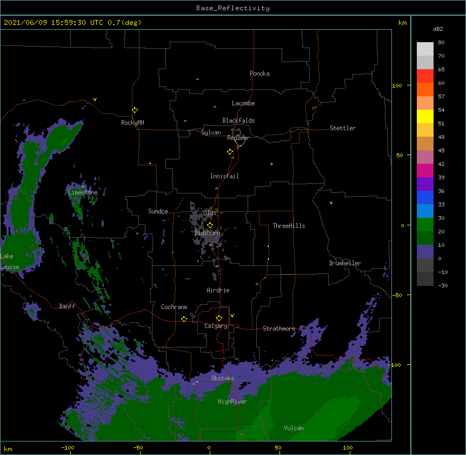Screen dimensions: 466x455
Task: Click the RockyMH label
Action: [132, 123]
